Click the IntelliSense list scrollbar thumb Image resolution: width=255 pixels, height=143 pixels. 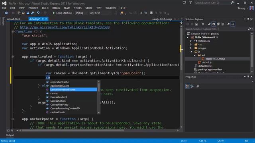tap(98, 87)
